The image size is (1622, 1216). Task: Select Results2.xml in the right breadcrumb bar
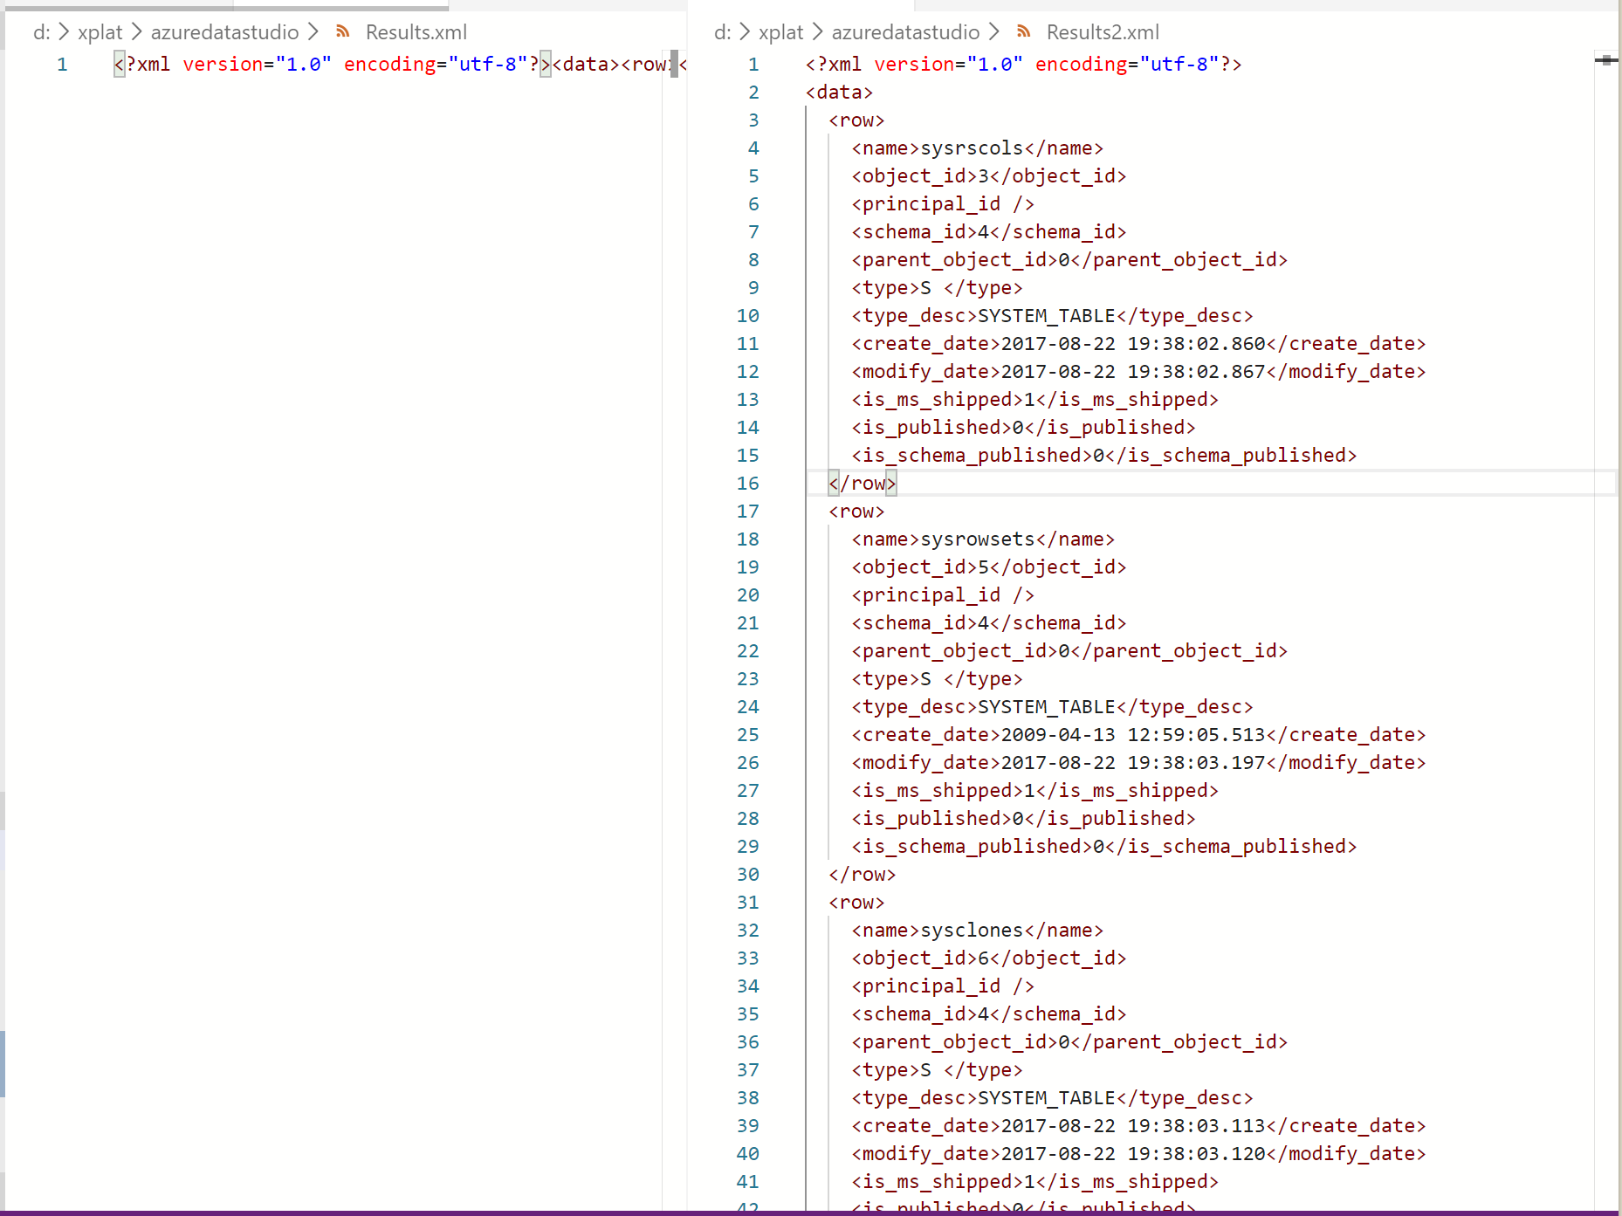tap(1103, 31)
